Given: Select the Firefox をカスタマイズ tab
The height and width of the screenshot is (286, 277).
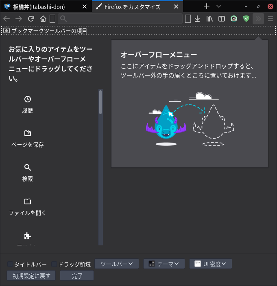Looking at the screenshot, I should tap(132, 7).
